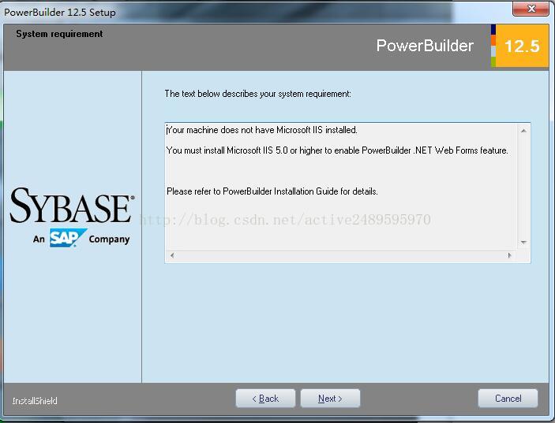Close the PowerBuilder 12.5 Setup window
The width and height of the screenshot is (555, 423).
(531, 9)
